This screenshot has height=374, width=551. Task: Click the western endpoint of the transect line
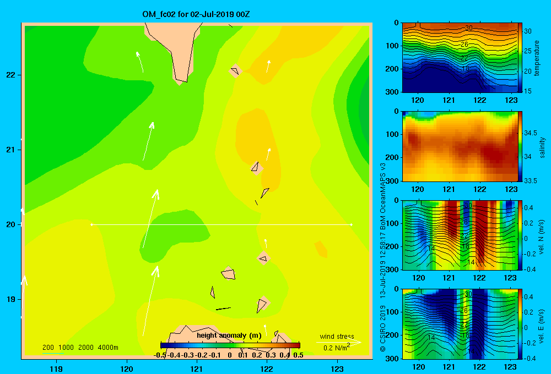(x=91, y=224)
